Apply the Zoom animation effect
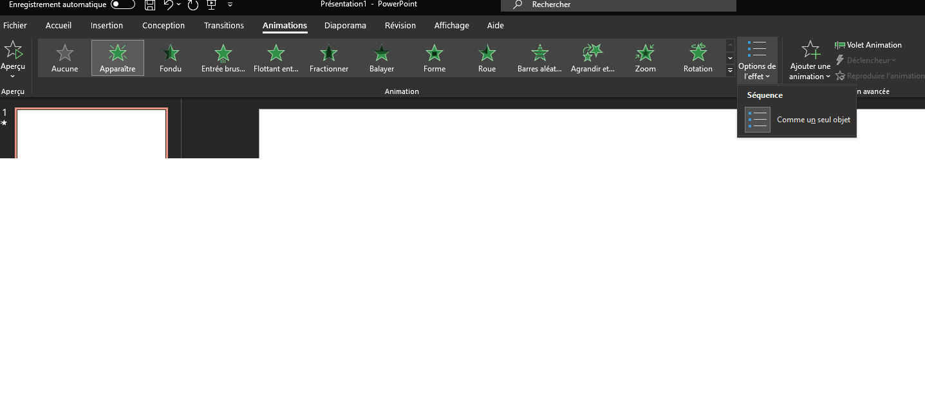The height and width of the screenshot is (417, 925). (646, 58)
